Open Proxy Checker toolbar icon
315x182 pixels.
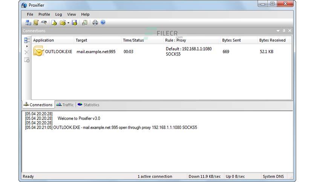84,23
